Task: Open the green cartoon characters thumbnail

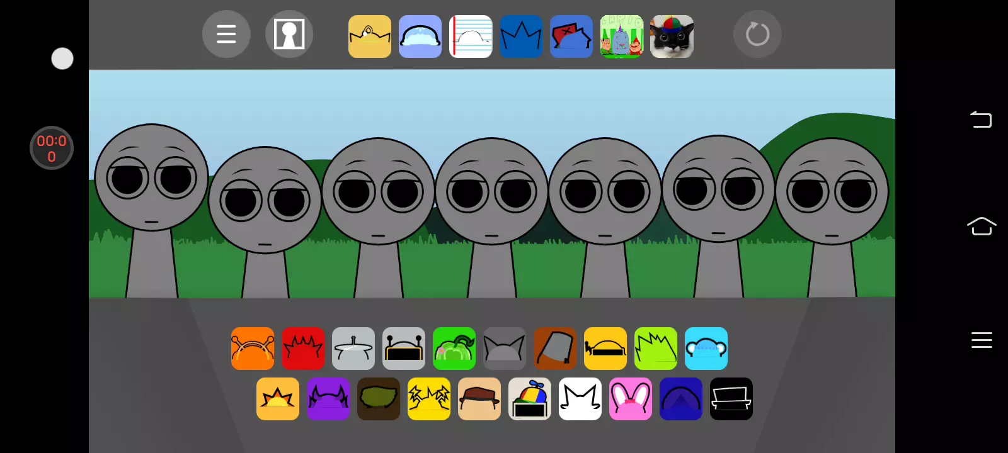Action: click(622, 36)
